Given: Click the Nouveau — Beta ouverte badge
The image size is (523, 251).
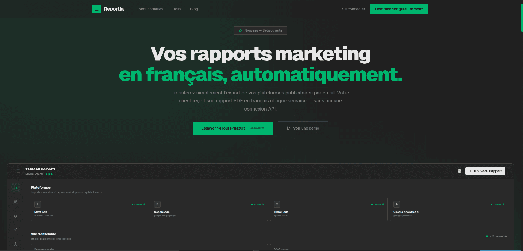Looking at the screenshot, I should coord(260,30).
